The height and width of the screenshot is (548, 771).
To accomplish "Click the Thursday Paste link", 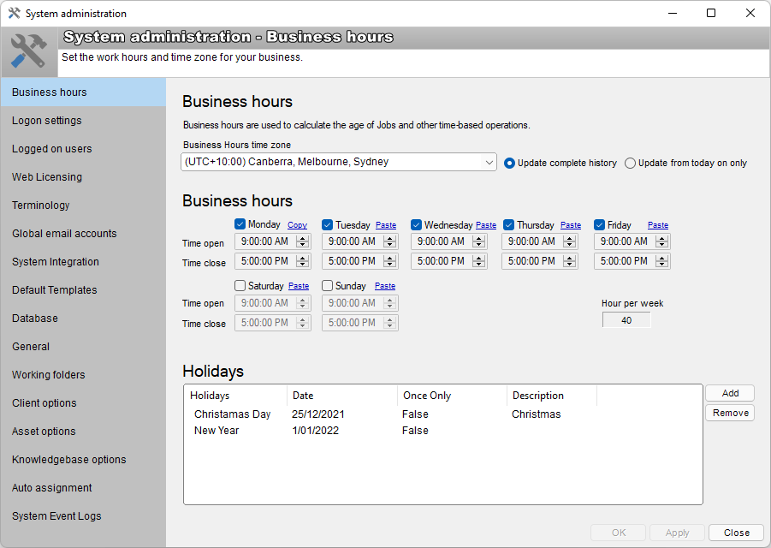I will 571,225.
